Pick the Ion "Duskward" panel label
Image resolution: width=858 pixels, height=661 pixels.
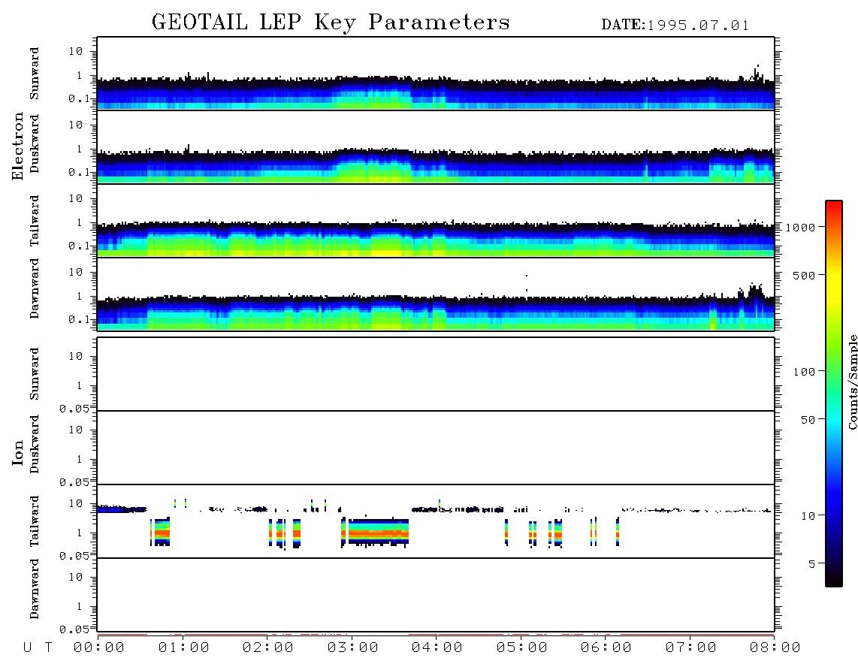[x=34, y=444]
